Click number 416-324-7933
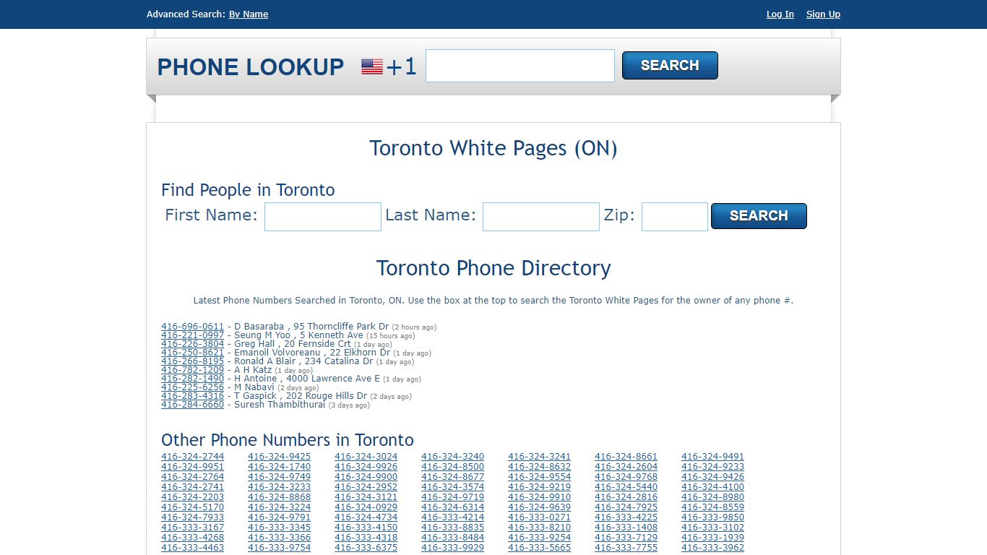Screen dimensions: 987x555 point(193,517)
